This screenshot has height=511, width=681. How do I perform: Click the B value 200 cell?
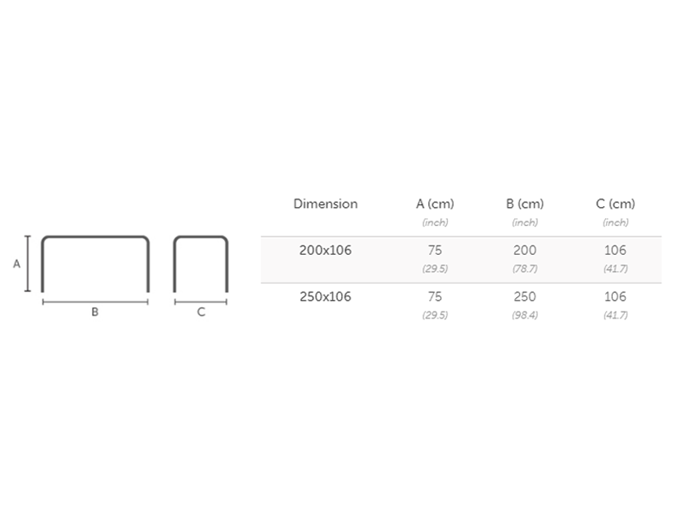click(x=524, y=250)
